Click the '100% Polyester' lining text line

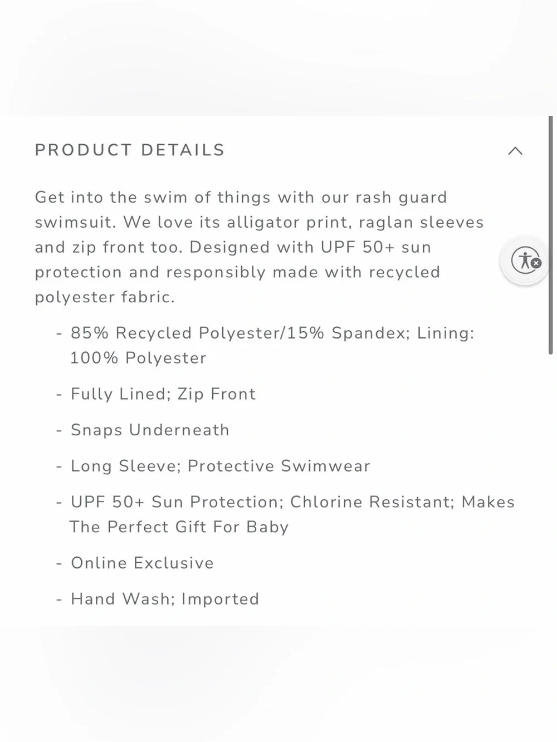(138, 358)
